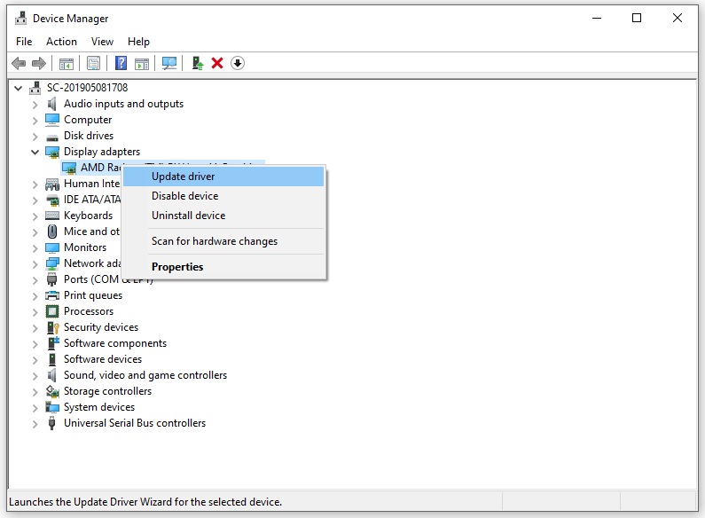Screen dimensions: 705x518
Task: Collapse the Display adapters category
Action: click(x=35, y=152)
